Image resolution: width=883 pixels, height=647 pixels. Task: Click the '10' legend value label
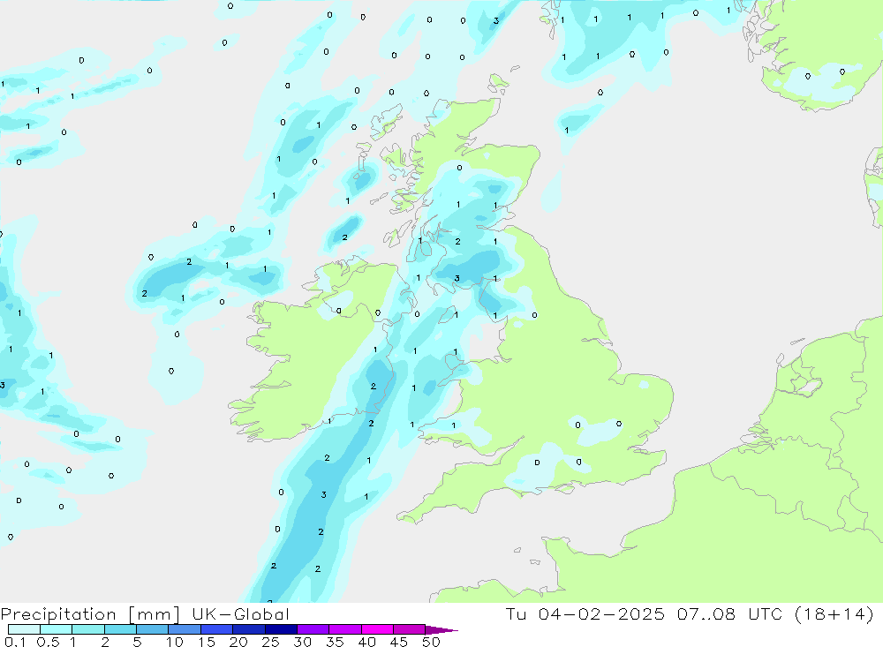[x=175, y=642]
